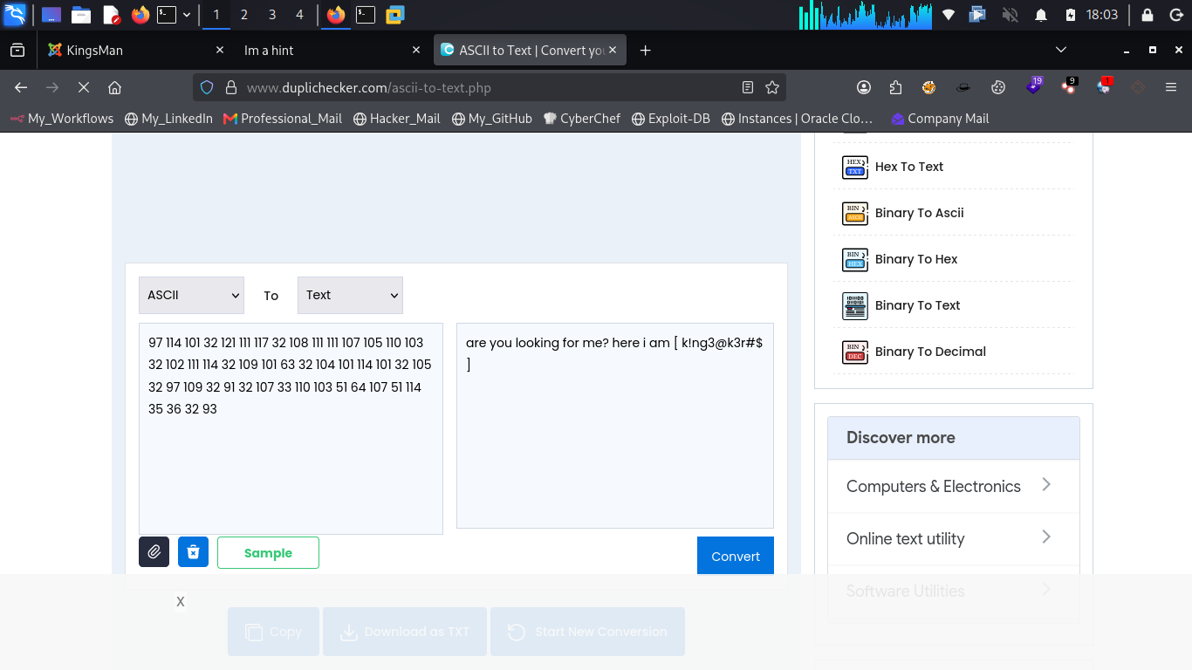The width and height of the screenshot is (1192, 670).
Task: Open the CyberChef bookmark
Action: [581, 119]
